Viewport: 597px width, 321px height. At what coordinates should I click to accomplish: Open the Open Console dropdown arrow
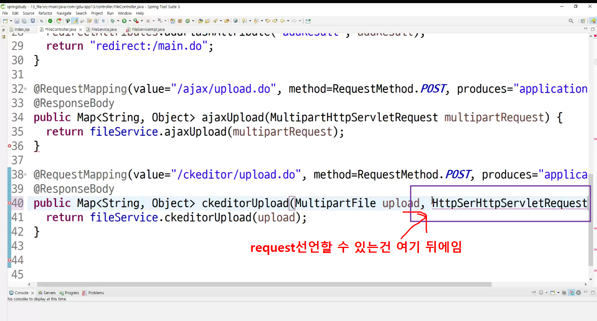(558, 293)
